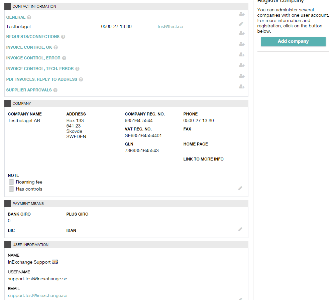Open the INVOICE CONTROL, TECH. ERROR heading
Screen dimensions: 336x300
pyautogui.click(x=40, y=69)
